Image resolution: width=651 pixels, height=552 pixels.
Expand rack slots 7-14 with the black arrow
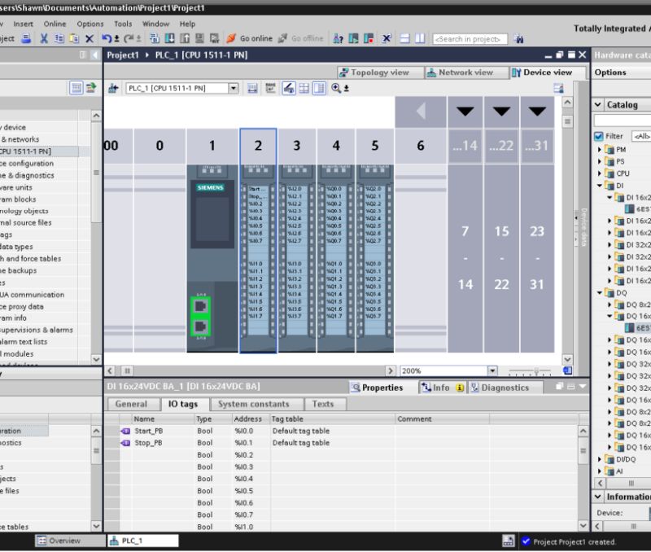click(465, 112)
